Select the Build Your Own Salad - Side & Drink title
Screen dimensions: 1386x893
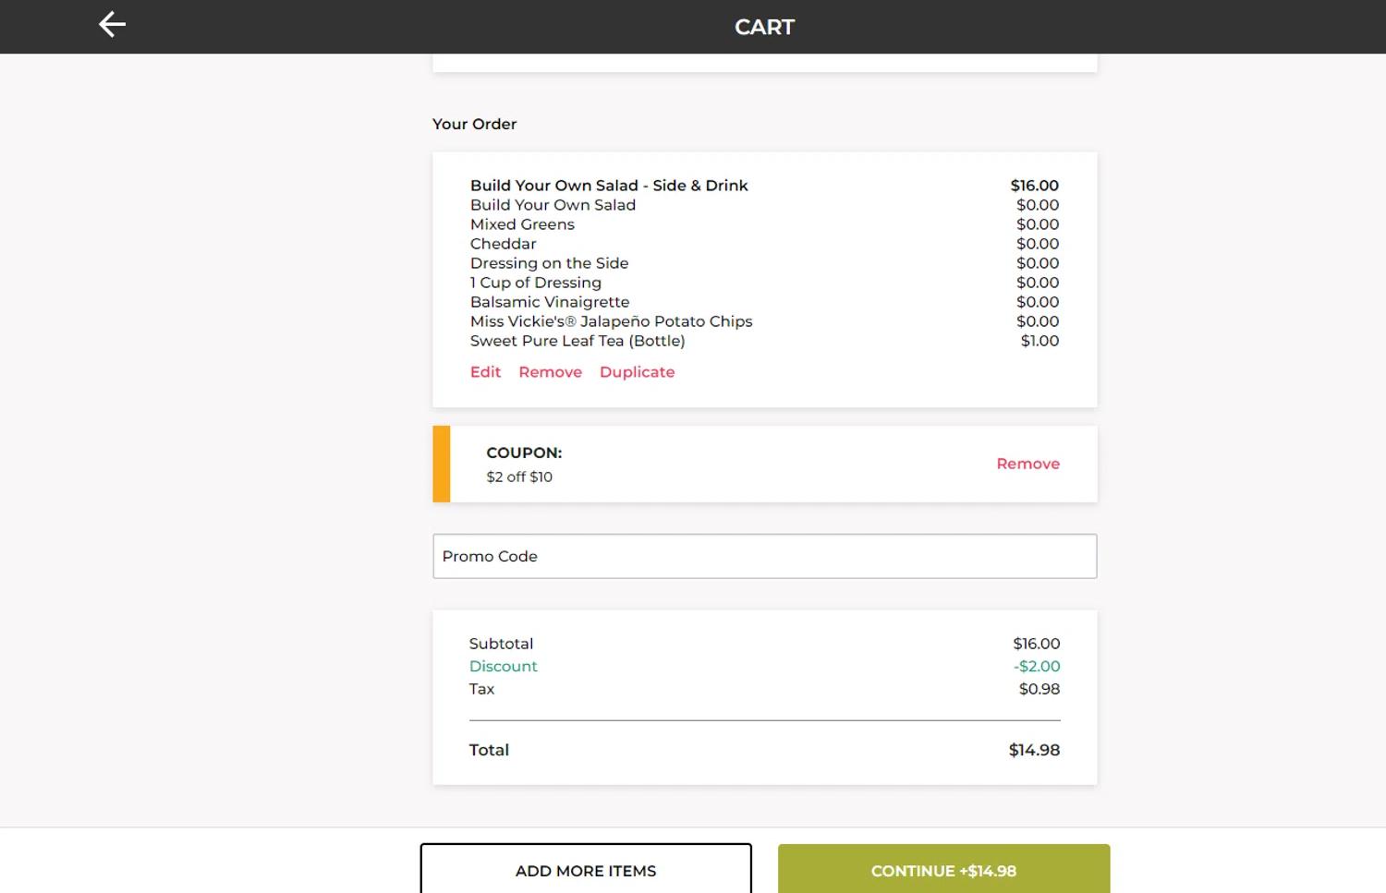[609, 186]
